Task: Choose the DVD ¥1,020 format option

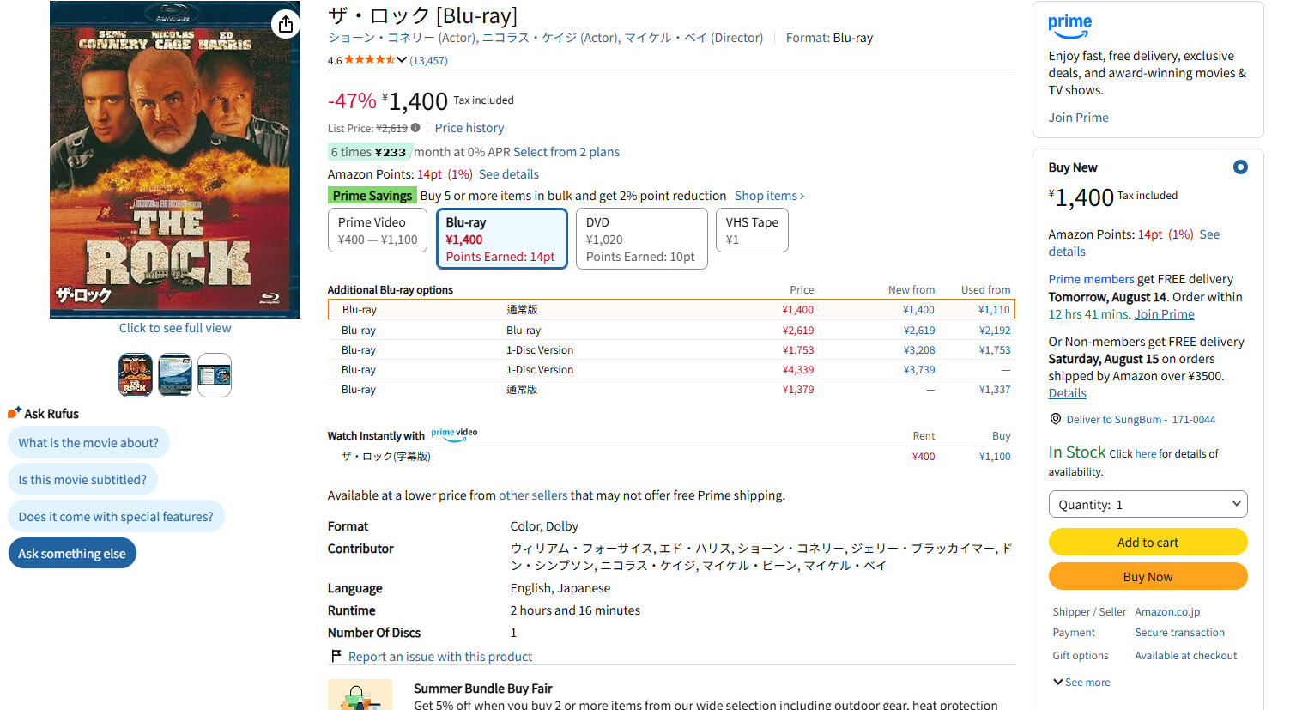Action: 641,239
